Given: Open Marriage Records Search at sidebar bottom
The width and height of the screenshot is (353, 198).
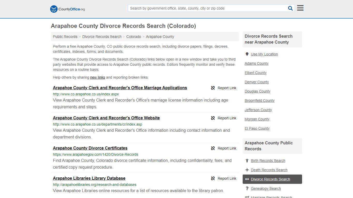Looking at the screenshot, I should point(272,197).
